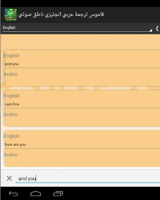The width and height of the screenshot is (160, 200).
Task: Tap the Android back navigation icon
Action: (13, 194)
